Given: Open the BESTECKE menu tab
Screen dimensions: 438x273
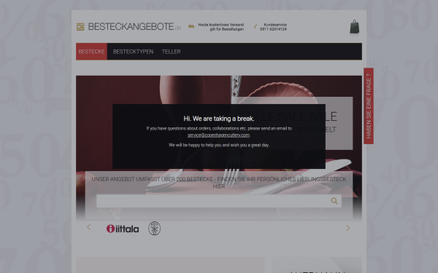Looking at the screenshot, I should pos(92,52).
